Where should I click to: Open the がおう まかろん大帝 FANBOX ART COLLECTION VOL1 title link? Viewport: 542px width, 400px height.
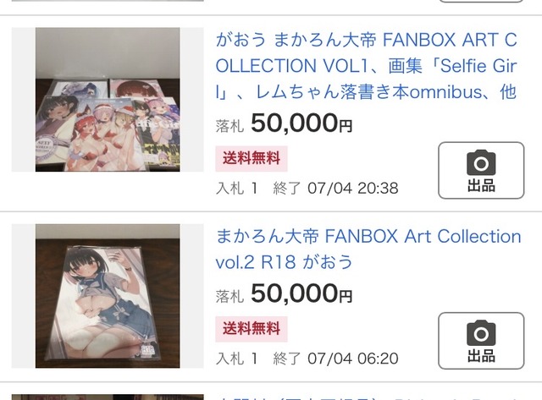367,66
